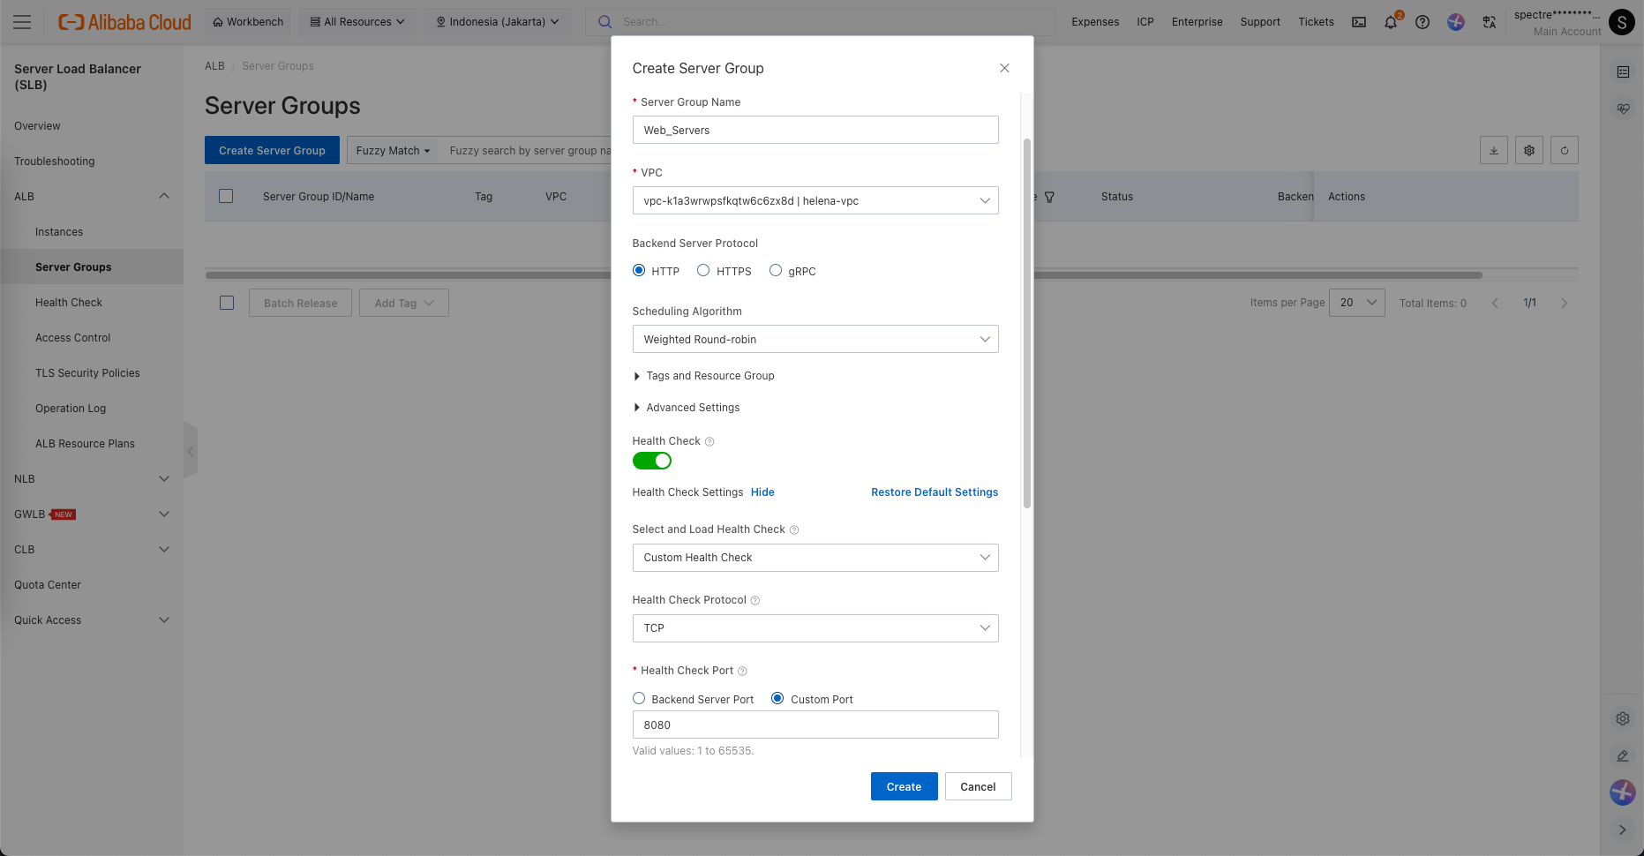Click the Create button in dialog

904,786
